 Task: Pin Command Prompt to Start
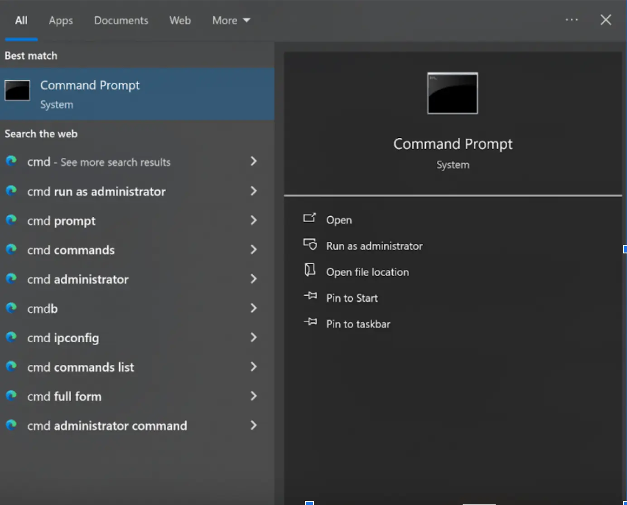pyautogui.click(x=352, y=298)
